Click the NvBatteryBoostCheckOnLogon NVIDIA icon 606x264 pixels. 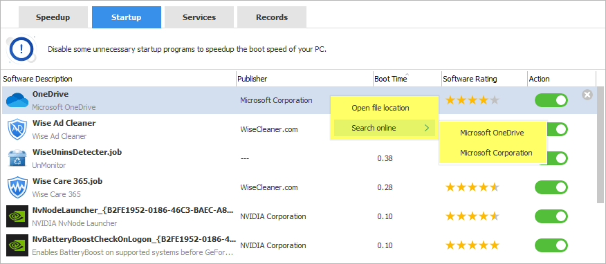click(17, 245)
